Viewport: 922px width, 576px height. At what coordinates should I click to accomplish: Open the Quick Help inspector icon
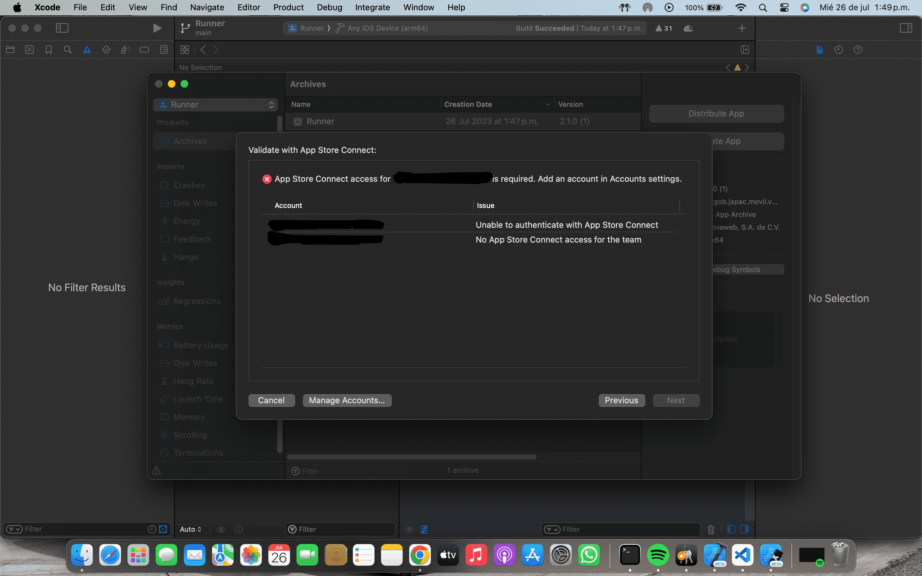point(858,50)
